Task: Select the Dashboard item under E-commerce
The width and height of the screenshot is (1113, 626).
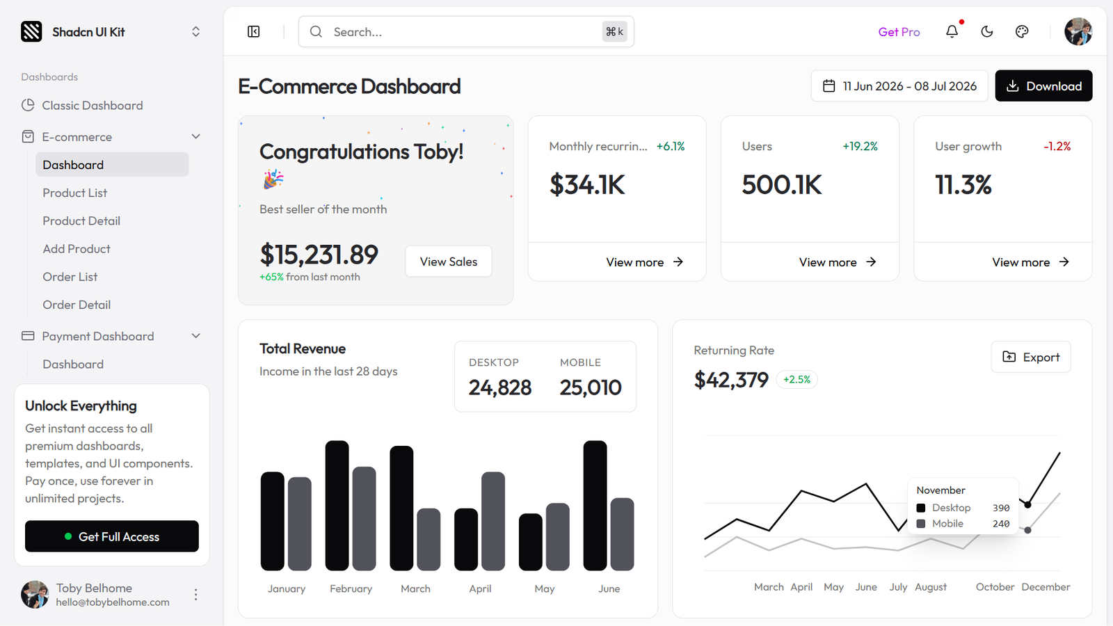Action: (x=112, y=164)
